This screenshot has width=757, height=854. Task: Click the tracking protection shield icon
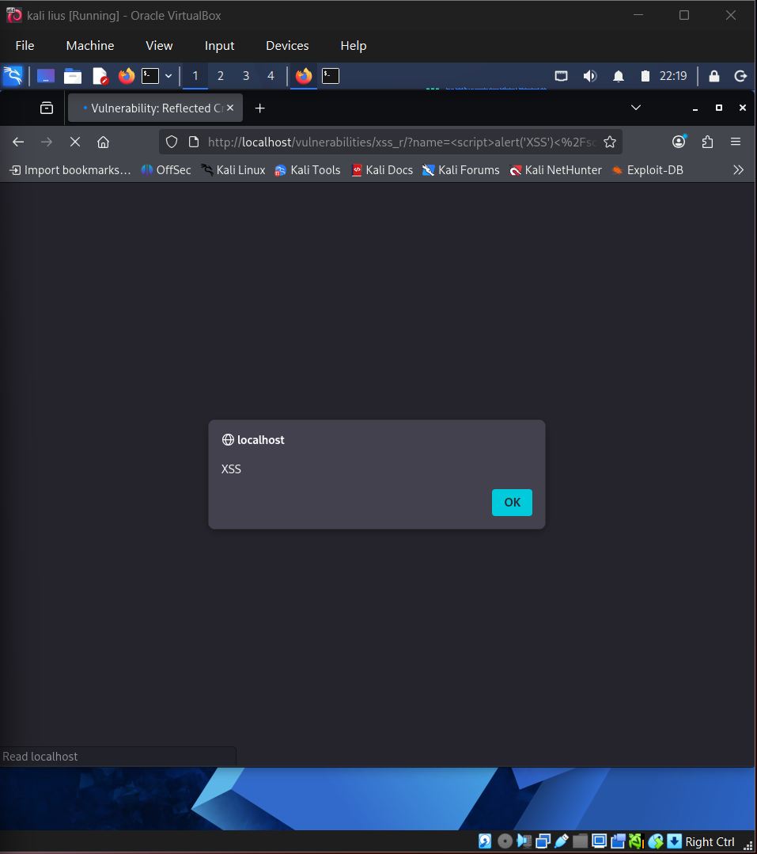(172, 142)
